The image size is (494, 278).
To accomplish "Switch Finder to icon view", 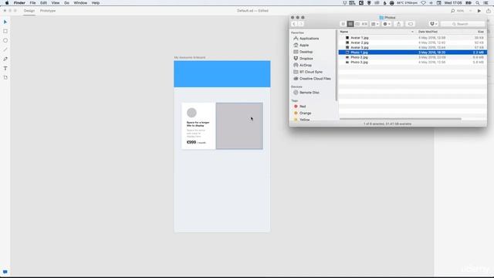I will 343,24.
